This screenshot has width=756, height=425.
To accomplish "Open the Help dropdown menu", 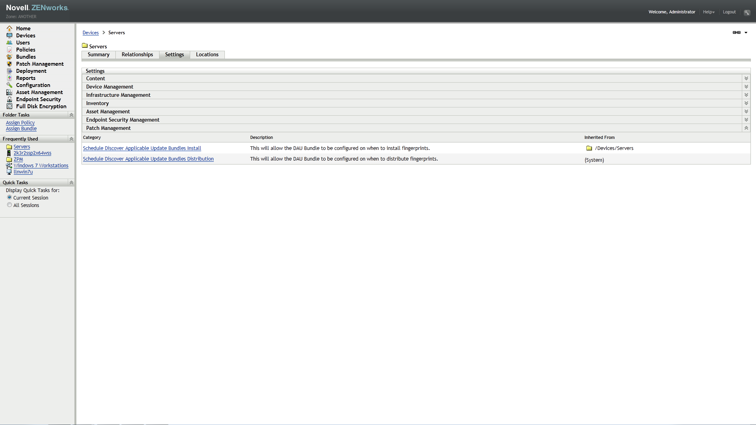I will click(x=708, y=12).
